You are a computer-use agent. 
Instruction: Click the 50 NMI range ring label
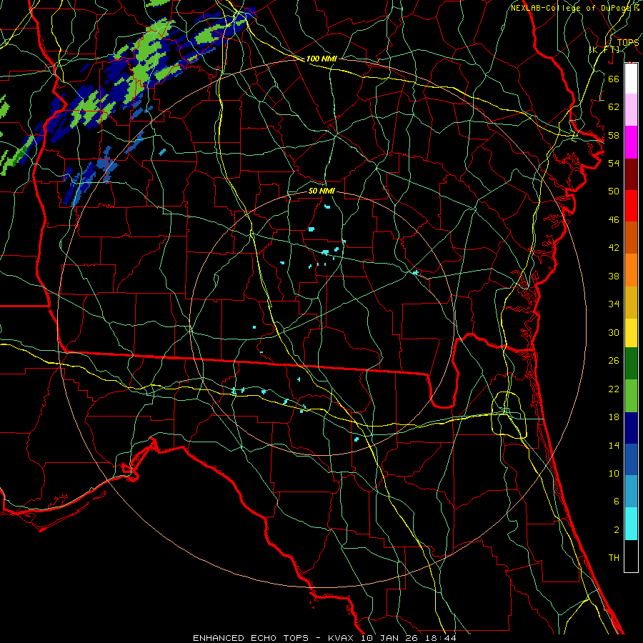(x=321, y=191)
